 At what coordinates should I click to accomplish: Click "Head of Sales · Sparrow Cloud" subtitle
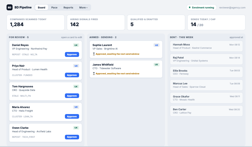[189, 87]
